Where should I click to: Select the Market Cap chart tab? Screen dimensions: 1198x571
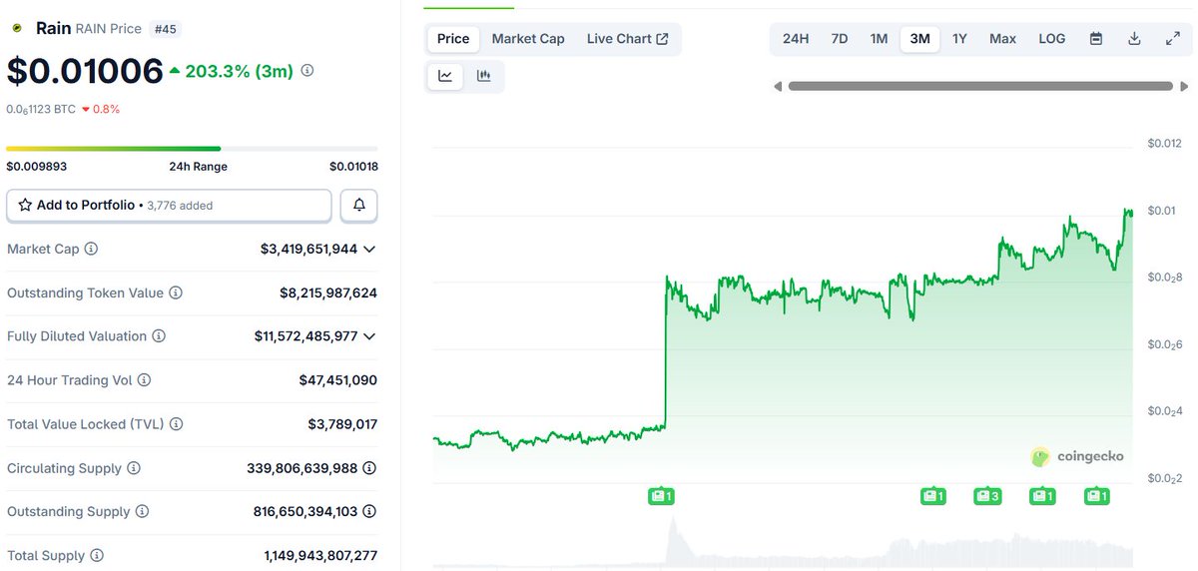528,39
